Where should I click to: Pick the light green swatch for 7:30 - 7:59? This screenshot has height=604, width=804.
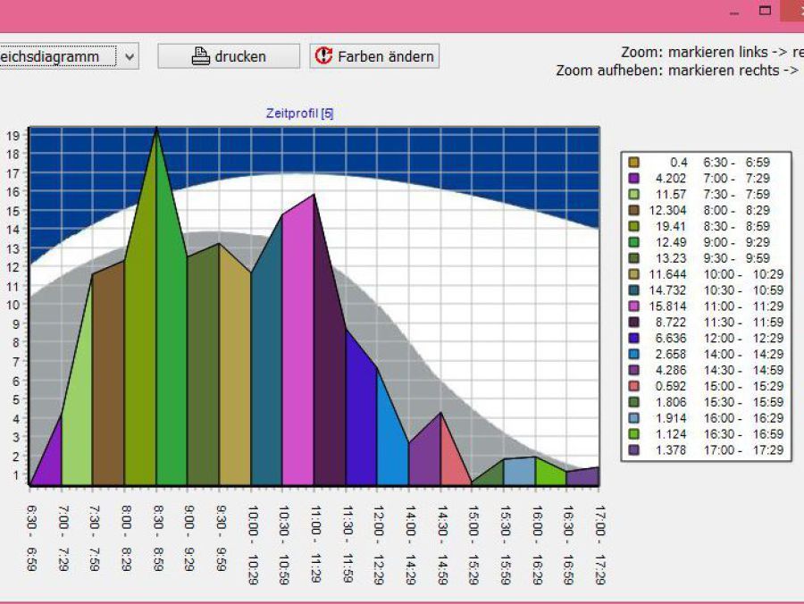pyautogui.click(x=634, y=194)
